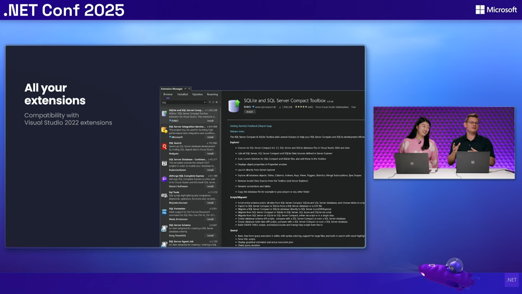Image resolution: width=522 pixels, height=294 pixels.
Task: Pin the Extension Manager window tab
Action: (186, 89)
